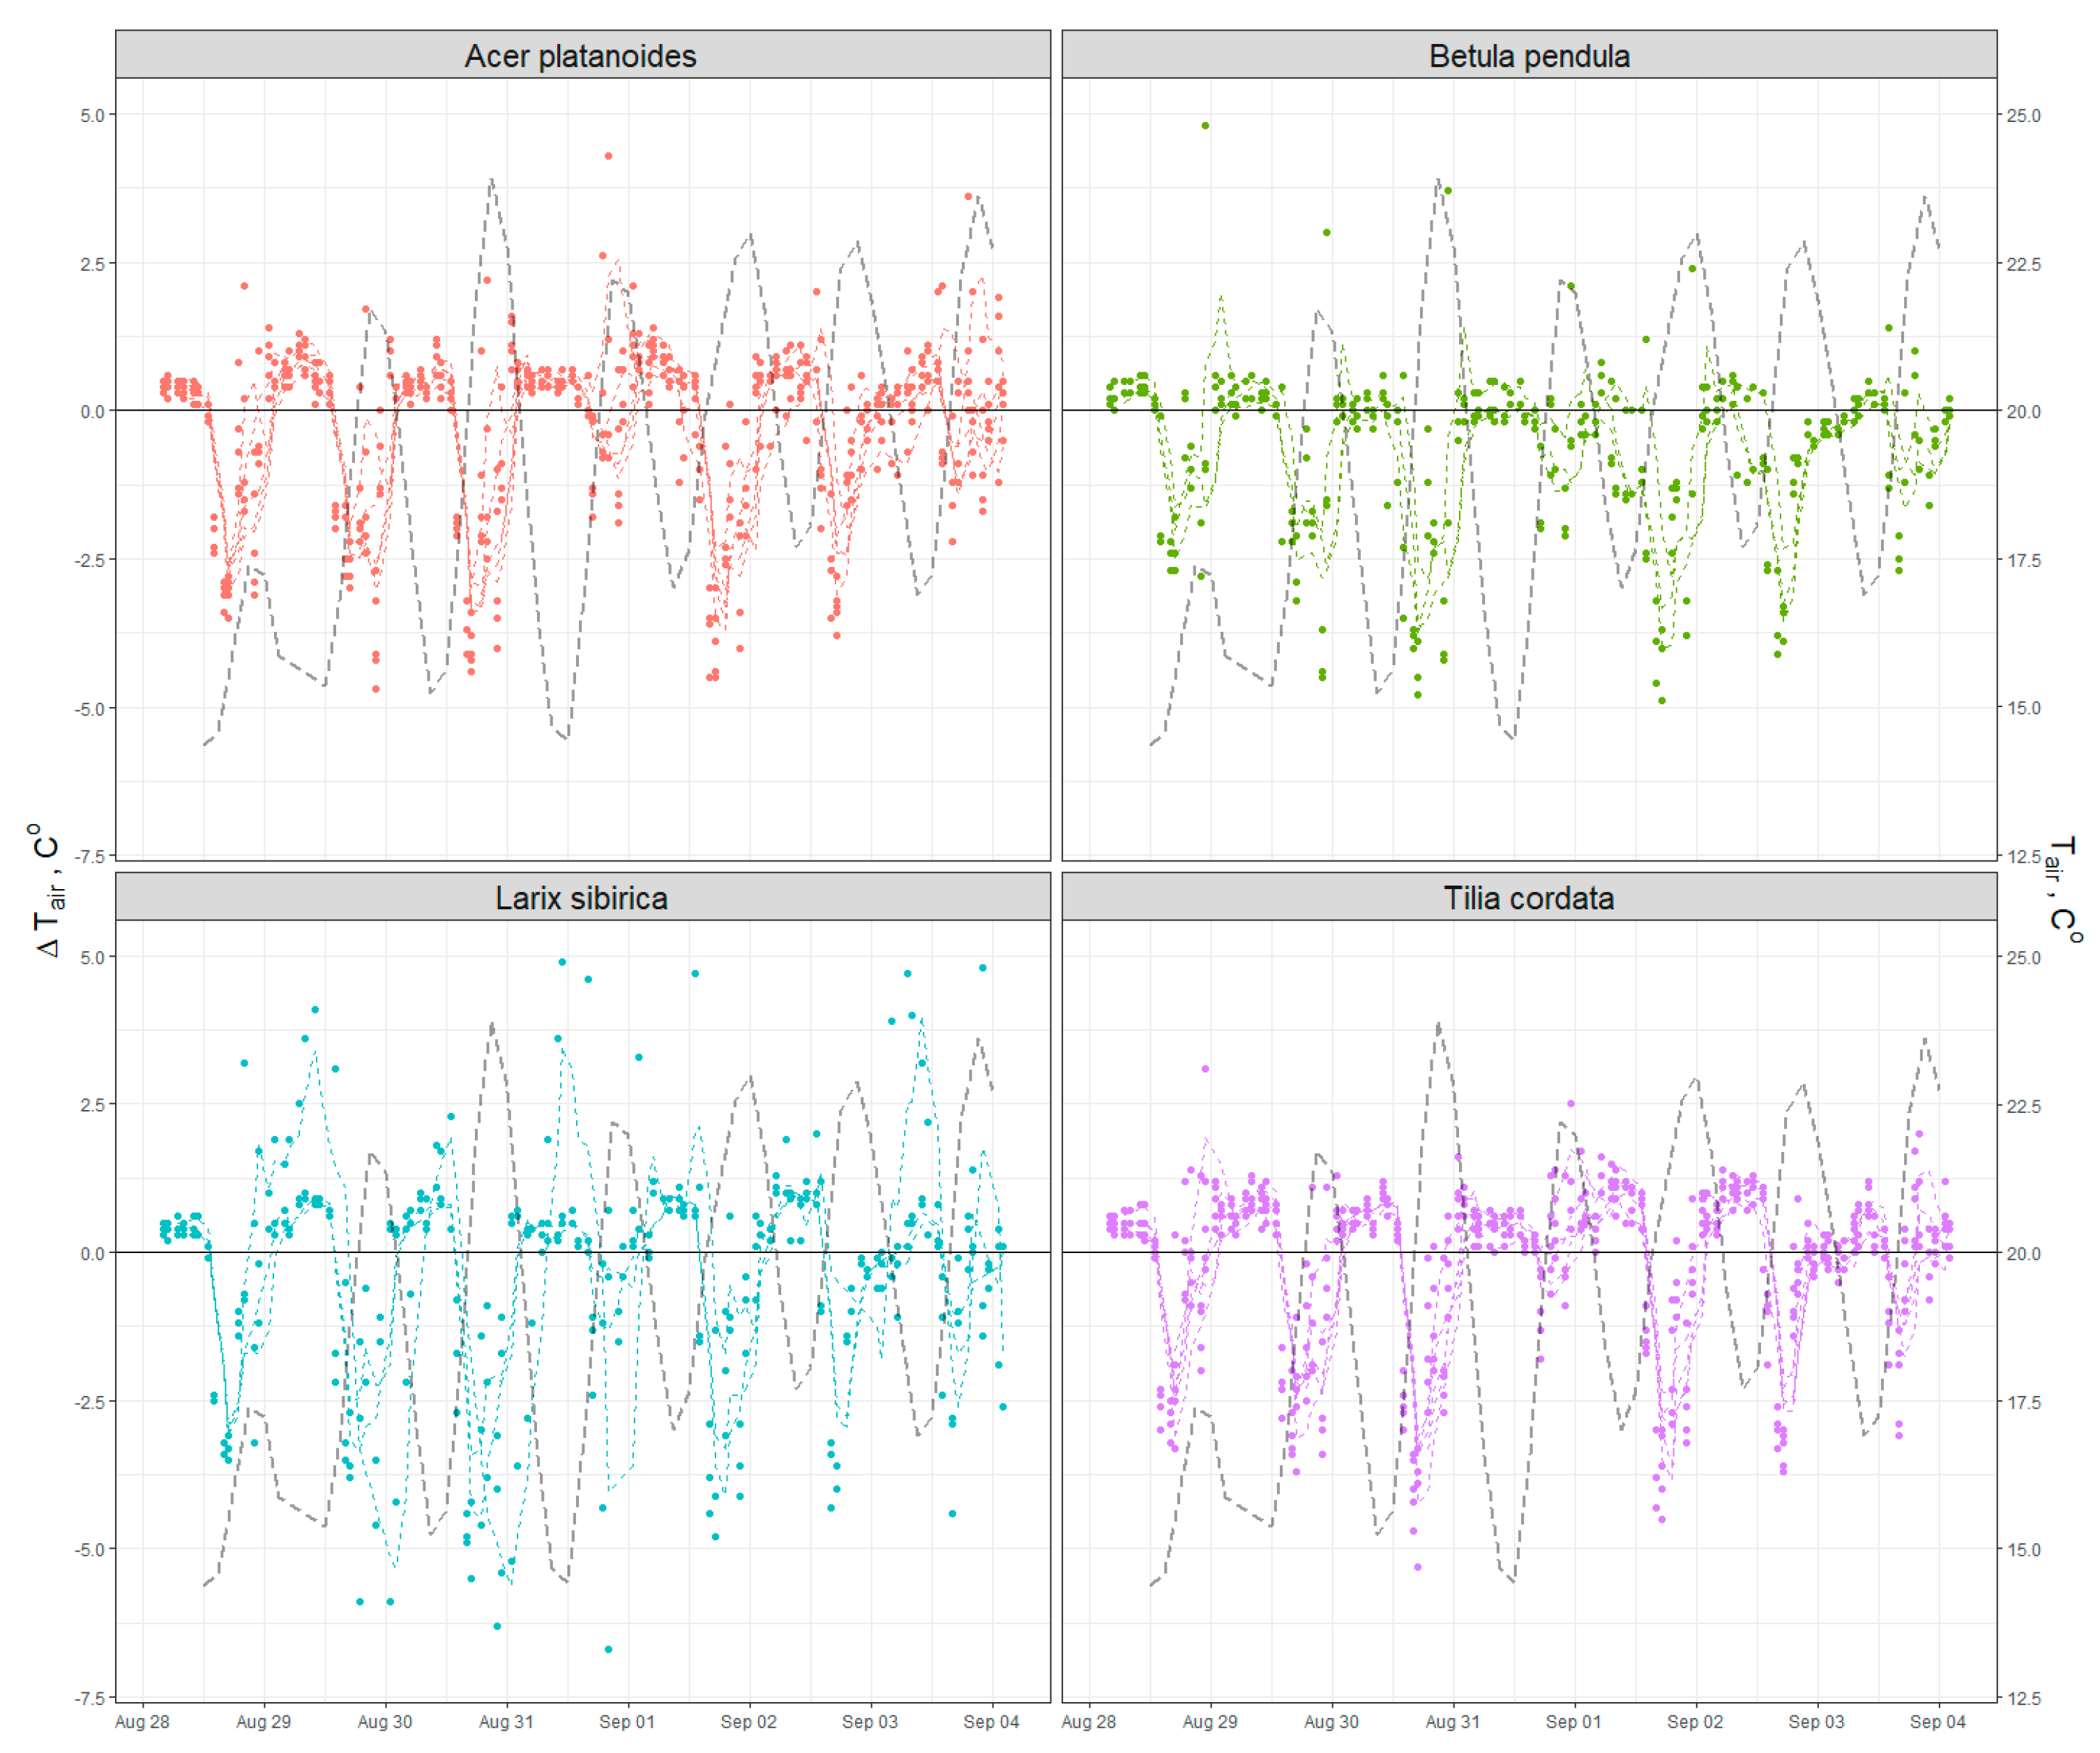
Task: Click the highest purple point in Tilia panel
Action: pos(1206,1069)
